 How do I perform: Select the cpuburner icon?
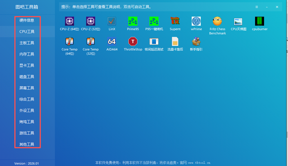(x=260, y=21)
